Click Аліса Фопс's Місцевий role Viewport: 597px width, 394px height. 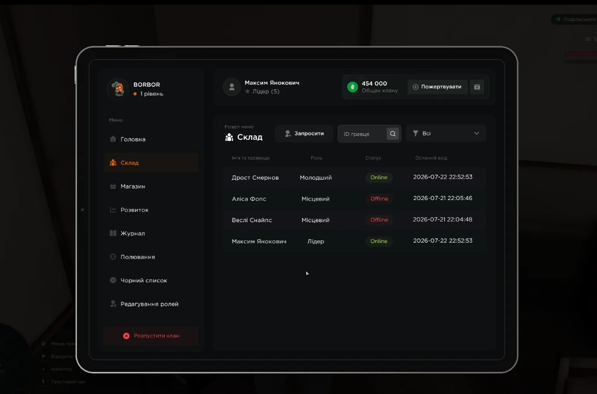coord(316,199)
